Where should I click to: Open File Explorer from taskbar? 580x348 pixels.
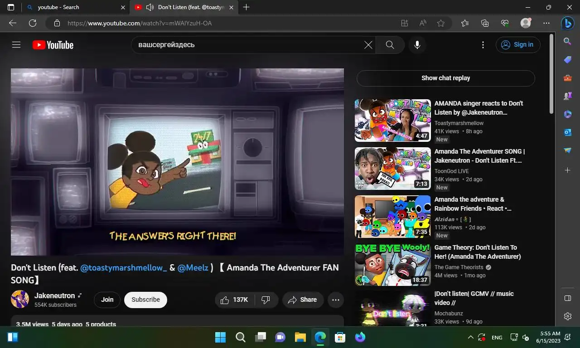(x=300, y=337)
